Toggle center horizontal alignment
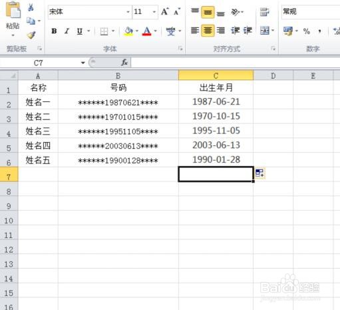 click(208, 30)
